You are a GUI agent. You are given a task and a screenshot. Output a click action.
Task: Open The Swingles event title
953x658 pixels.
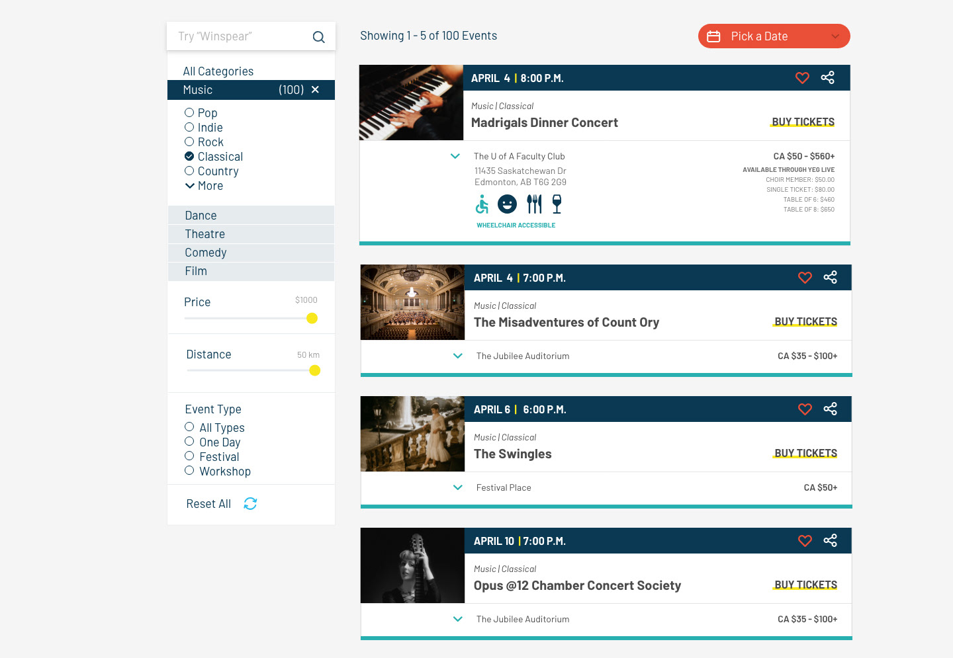point(513,454)
